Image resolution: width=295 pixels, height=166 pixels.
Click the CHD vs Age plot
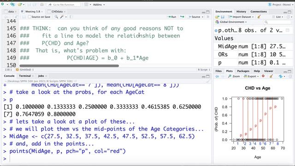pyautogui.click(x=253, y=122)
